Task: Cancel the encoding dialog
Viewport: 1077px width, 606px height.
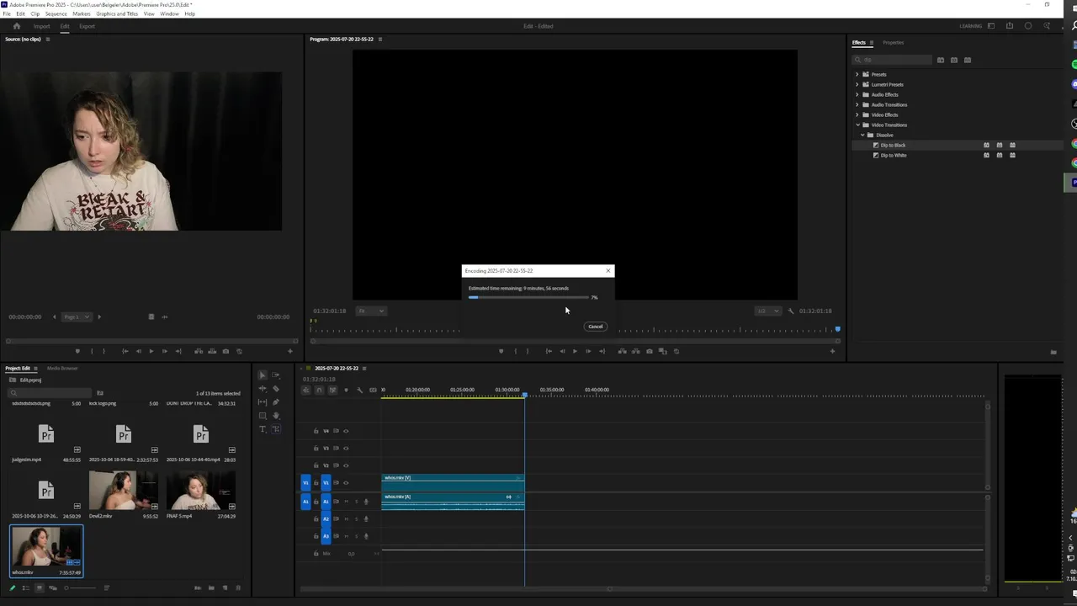Action: 596,327
